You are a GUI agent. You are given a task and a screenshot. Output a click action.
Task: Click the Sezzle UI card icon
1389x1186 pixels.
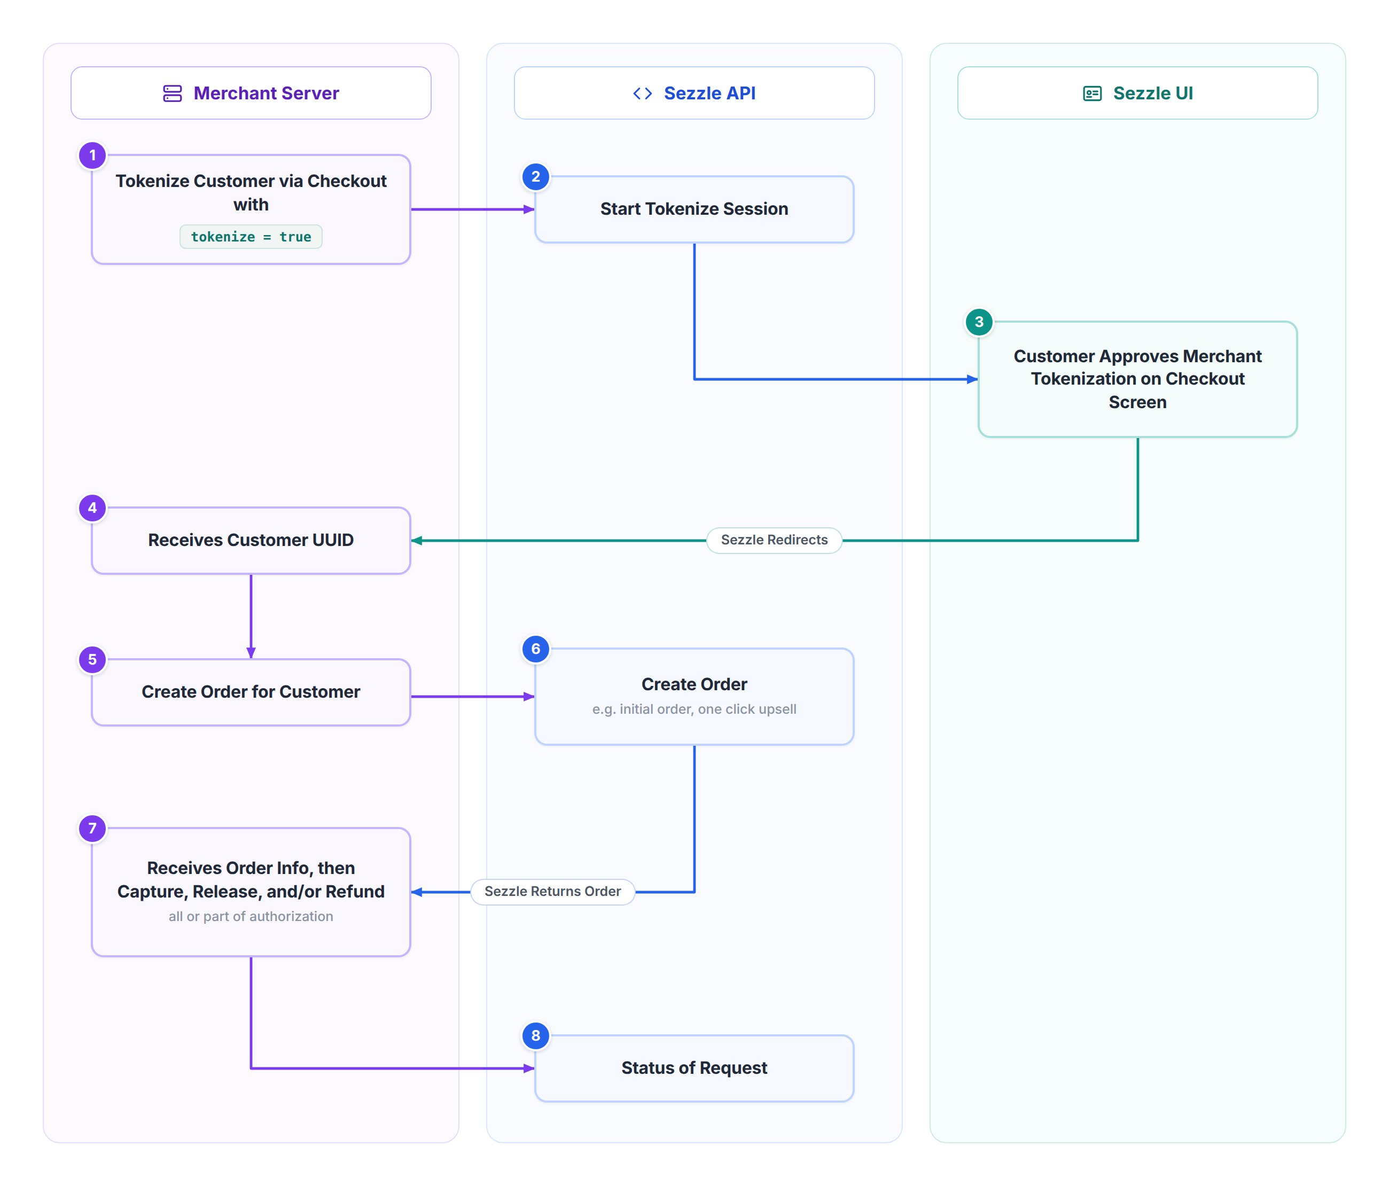pos(1092,93)
